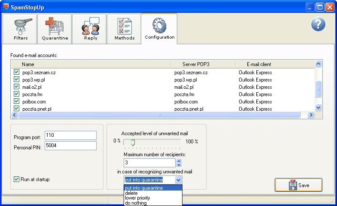The width and height of the screenshot is (337, 206).
Task: Click the Save button
Action: tap(298, 185)
